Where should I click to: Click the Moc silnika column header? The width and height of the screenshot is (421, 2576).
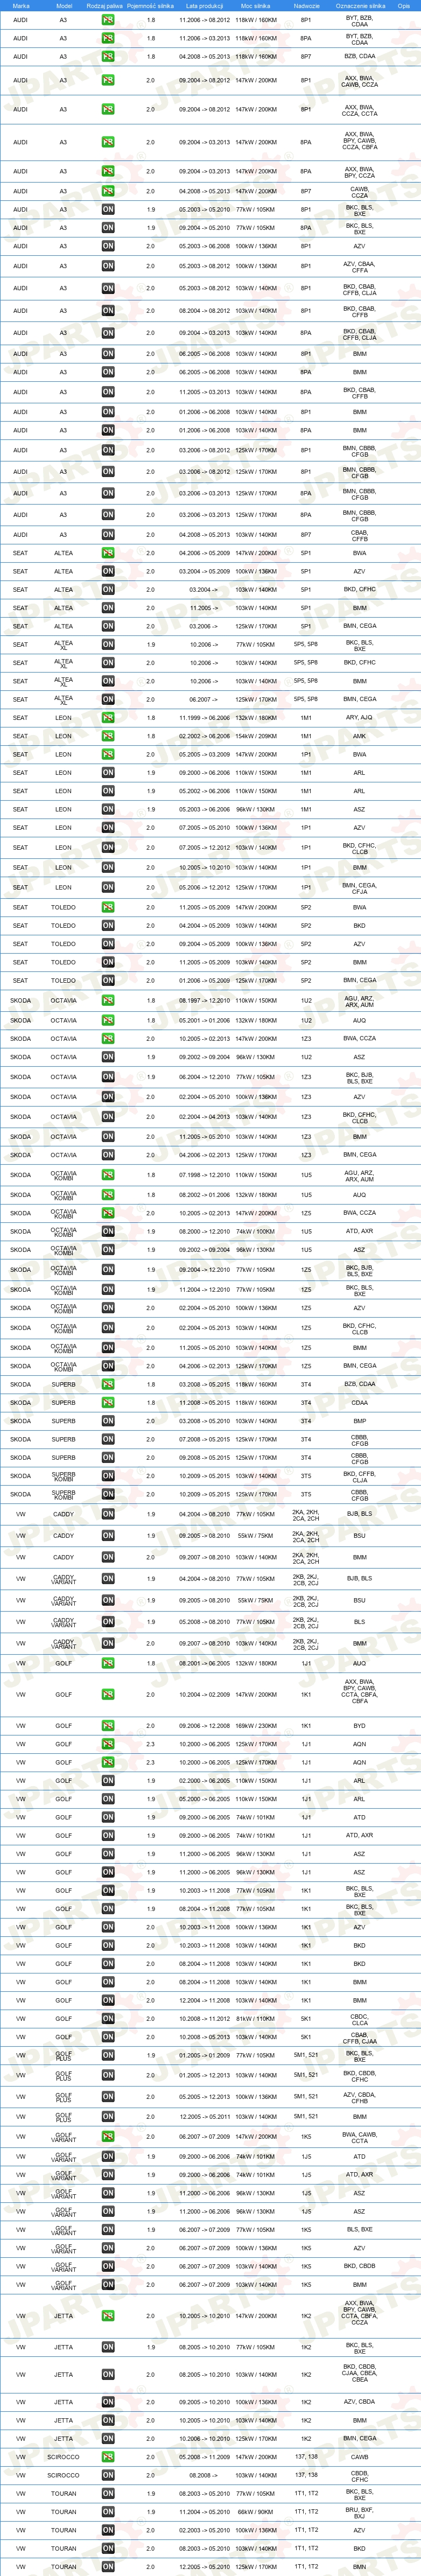(256, 5)
